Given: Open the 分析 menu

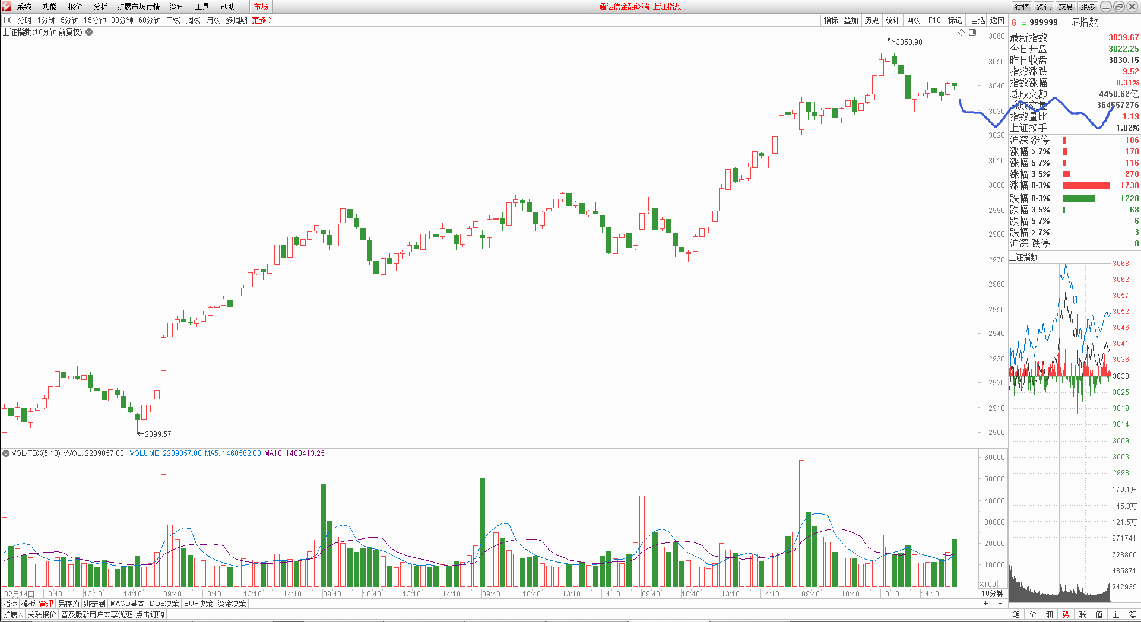Looking at the screenshot, I should pos(100,7).
